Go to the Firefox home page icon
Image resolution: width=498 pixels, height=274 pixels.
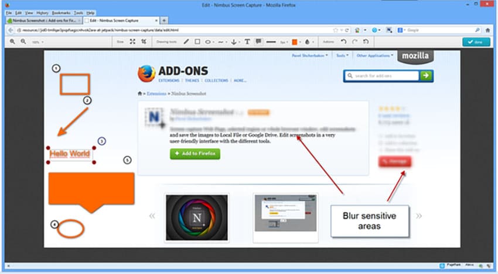(x=488, y=30)
